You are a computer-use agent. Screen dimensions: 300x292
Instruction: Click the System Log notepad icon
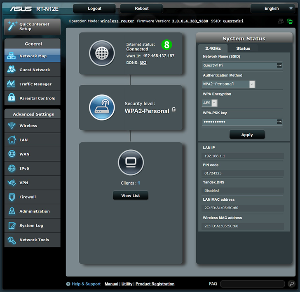coord(12,225)
